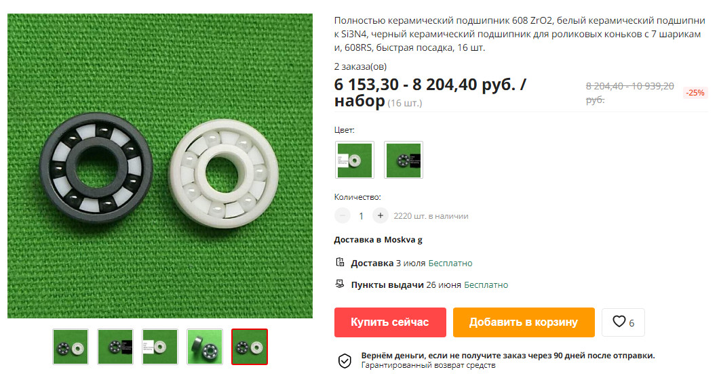Click the main product image
Image resolution: width=719 pixels, height=380 pixels.
160,166
